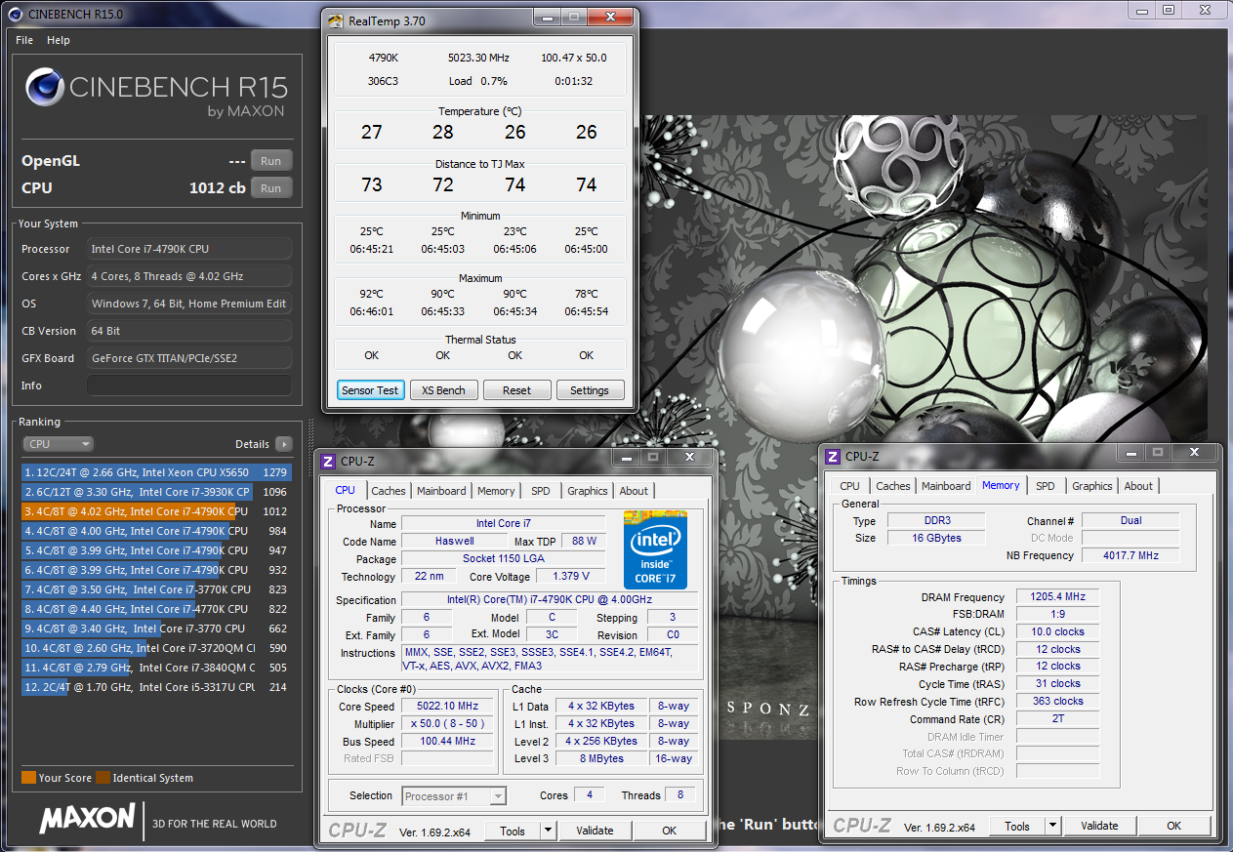This screenshot has width=1233, height=852.
Task: Open RealTemp Settings
Action: 590,390
